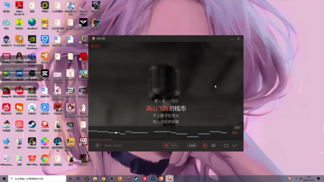Open the black SP logo desktop shortcut

(83, 24)
